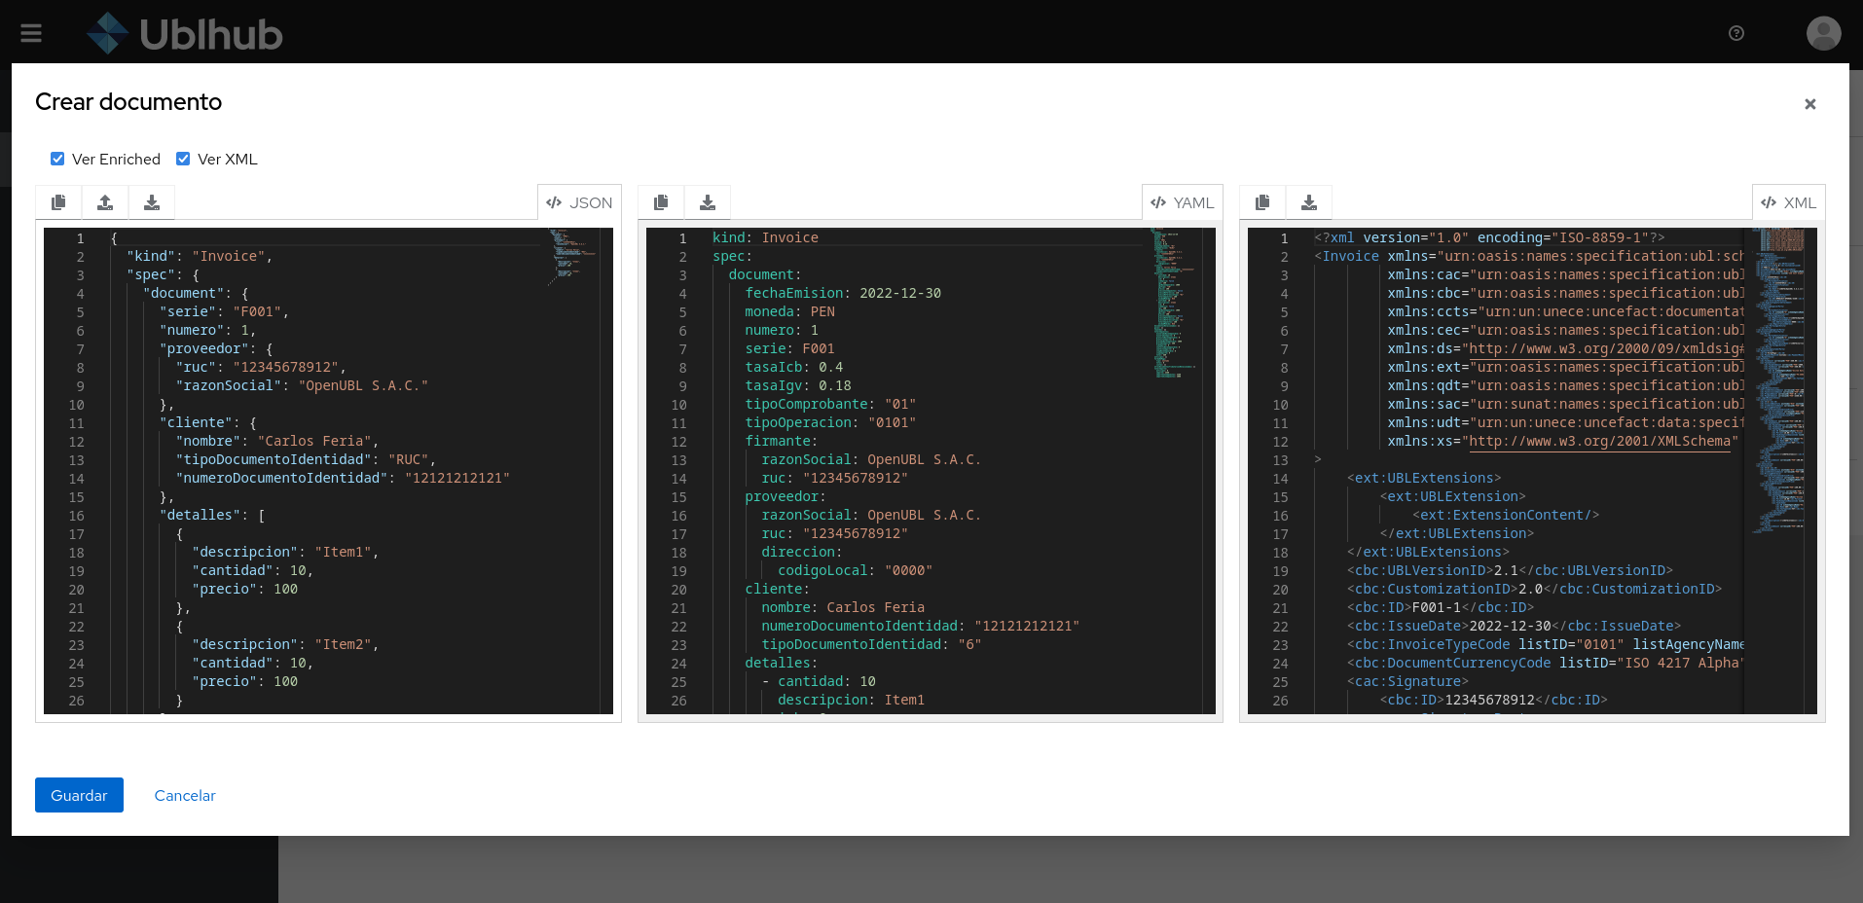The image size is (1863, 903).
Task: Close the Crear documento dialog
Action: pos(1810,104)
